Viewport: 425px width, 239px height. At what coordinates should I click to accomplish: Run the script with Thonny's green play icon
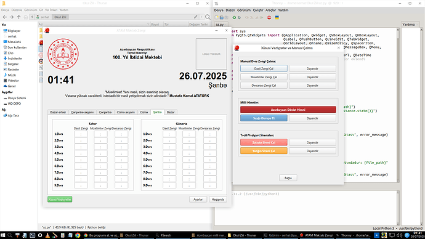(x=234, y=18)
